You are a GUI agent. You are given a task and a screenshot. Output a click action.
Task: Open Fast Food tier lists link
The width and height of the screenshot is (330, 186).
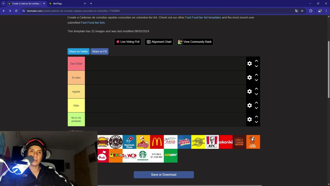(x=93, y=23)
